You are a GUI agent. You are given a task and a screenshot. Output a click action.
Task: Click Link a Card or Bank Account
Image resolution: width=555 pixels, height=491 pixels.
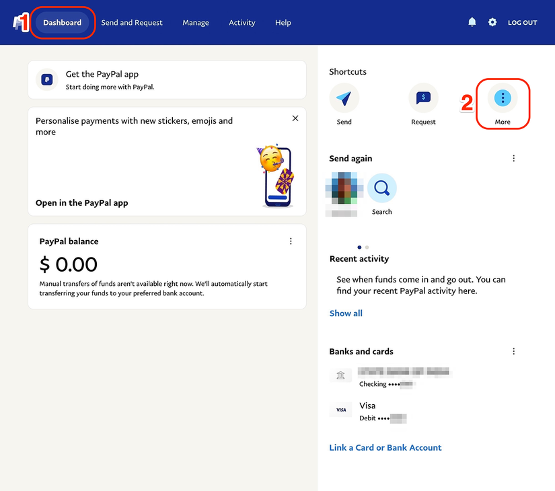tap(385, 447)
